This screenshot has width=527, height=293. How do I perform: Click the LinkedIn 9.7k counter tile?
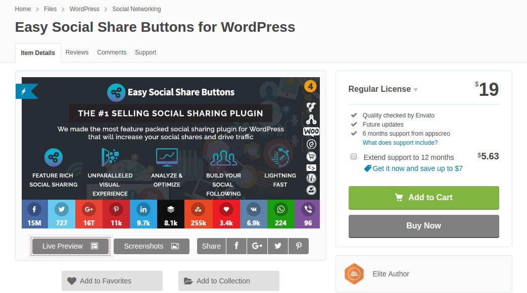coord(143,214)
